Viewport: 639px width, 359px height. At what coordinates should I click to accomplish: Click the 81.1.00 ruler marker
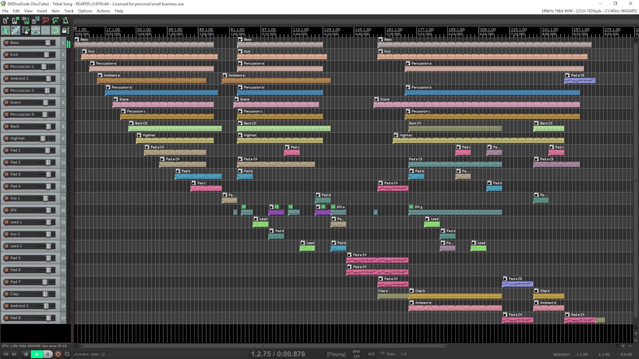tap(238, 29)
